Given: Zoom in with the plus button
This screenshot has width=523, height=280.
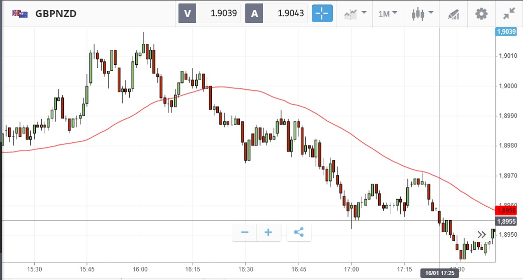Looking at the screenshot, I should [x=268, y=232].
